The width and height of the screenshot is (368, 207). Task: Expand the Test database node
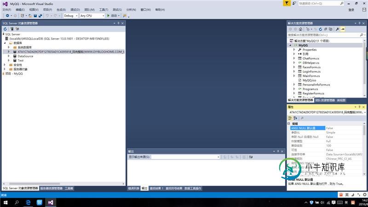pyautogui.click(x=9, y=60)
